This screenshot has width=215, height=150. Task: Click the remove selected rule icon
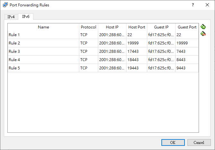click(x=203, y=34)
